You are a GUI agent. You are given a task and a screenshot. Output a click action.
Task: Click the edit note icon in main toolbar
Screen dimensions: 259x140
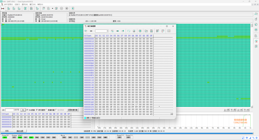click(25, 8)
